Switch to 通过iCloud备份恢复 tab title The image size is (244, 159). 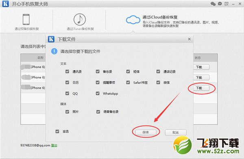160,17
